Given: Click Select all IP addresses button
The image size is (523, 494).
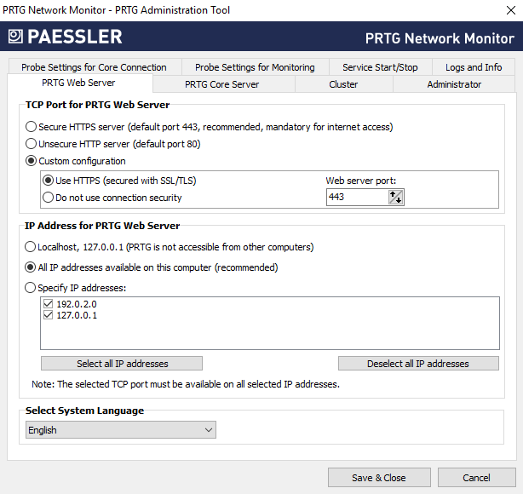Looking at the screenshot, I should tap(122, 364).
